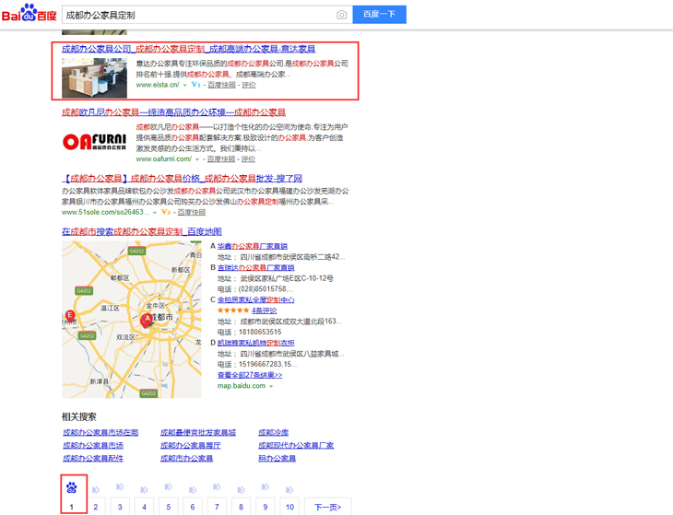Click related search 成都冷库
Viewport: 673px width, 515px height.
[274, 432]
